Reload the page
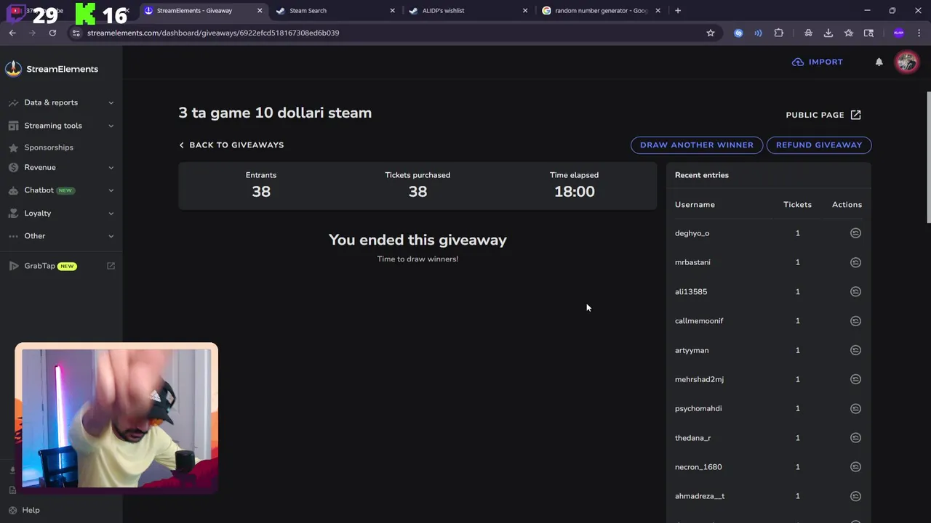931x523 pixels. click(52, 33)
